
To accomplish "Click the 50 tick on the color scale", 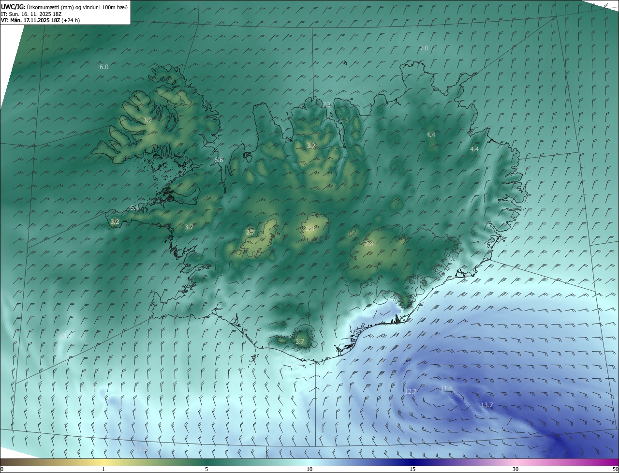I will [x=615, y=469].
